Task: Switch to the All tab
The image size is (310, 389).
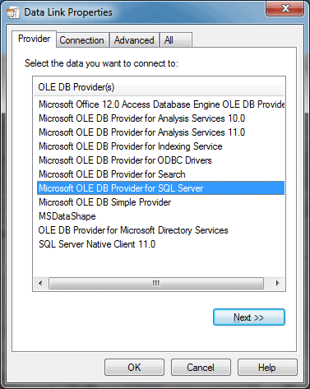Action: pyautogui.click(x=176, y=40)
